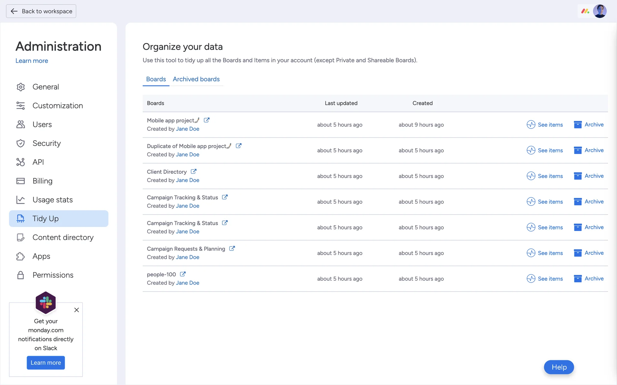Select the Boards tab
This screenshot has height=385, width=617.
(x=156, y=79)
